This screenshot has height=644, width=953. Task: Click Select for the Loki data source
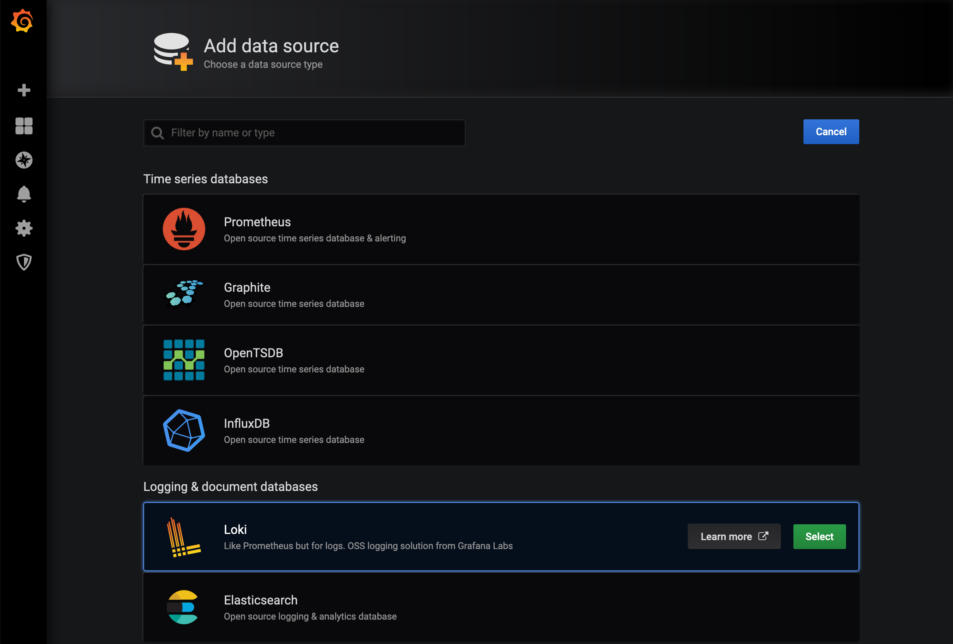coord(819,537)
